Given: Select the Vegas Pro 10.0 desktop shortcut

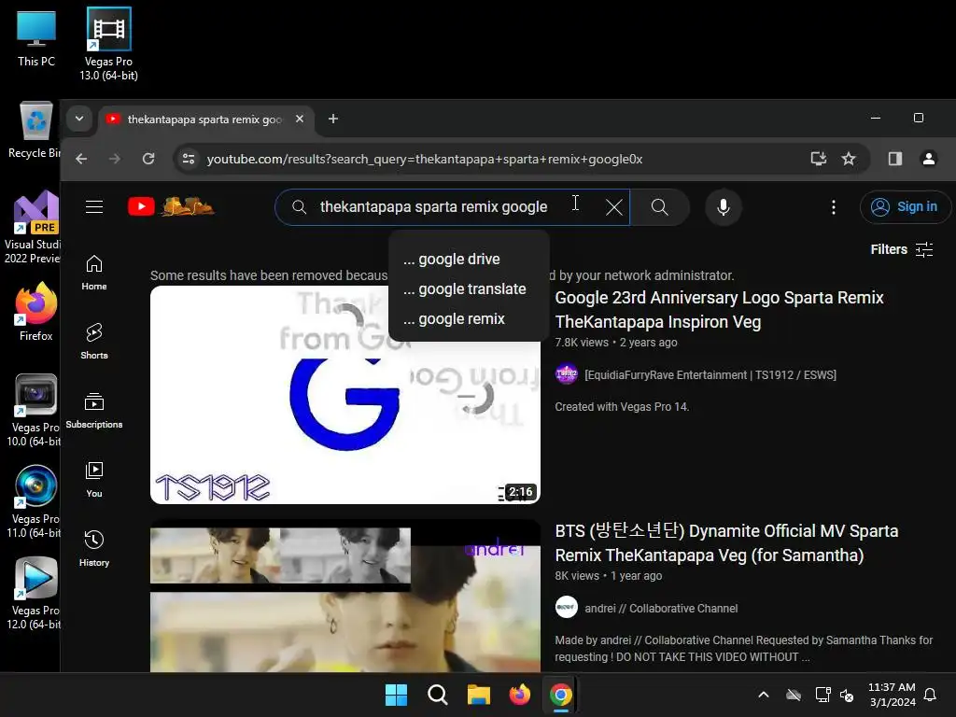Looking at the screenshot, I should point(35,411).
